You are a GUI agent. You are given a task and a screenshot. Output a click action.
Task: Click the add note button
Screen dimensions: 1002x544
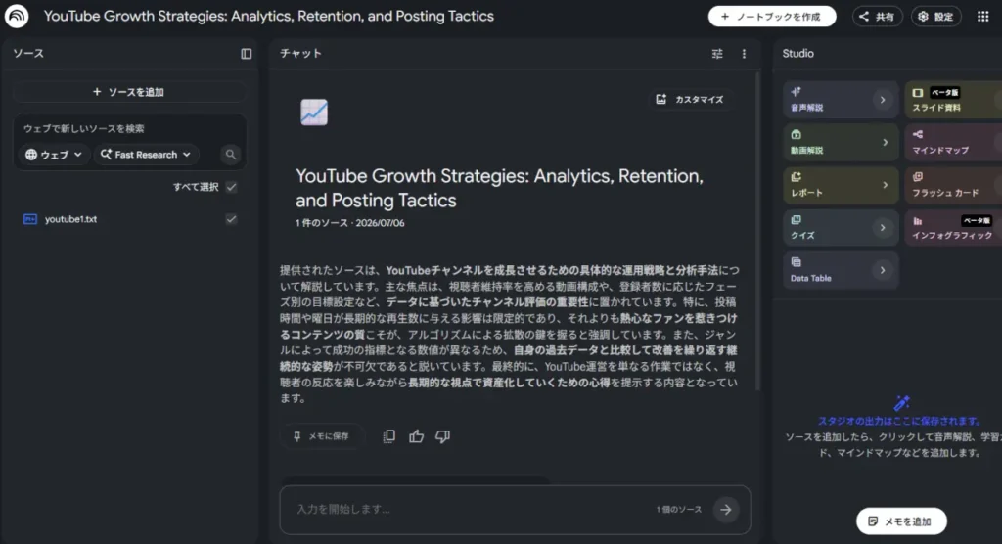901,521
